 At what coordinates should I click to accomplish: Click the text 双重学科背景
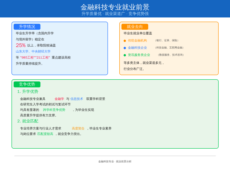(x=96, y=99)
